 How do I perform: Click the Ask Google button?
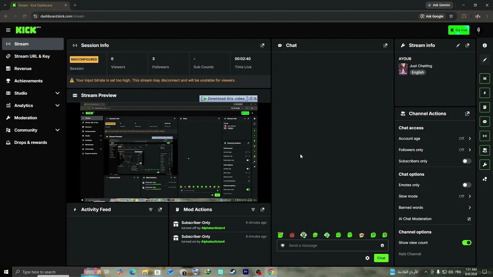[x=432, y=16]
